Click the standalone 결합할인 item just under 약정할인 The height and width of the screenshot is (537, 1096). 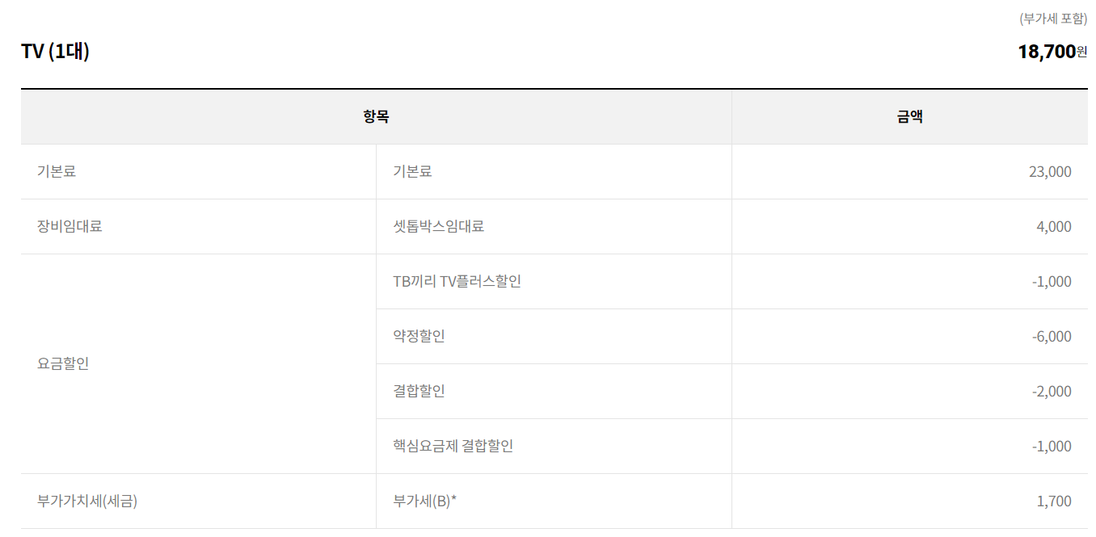[419, 392]
